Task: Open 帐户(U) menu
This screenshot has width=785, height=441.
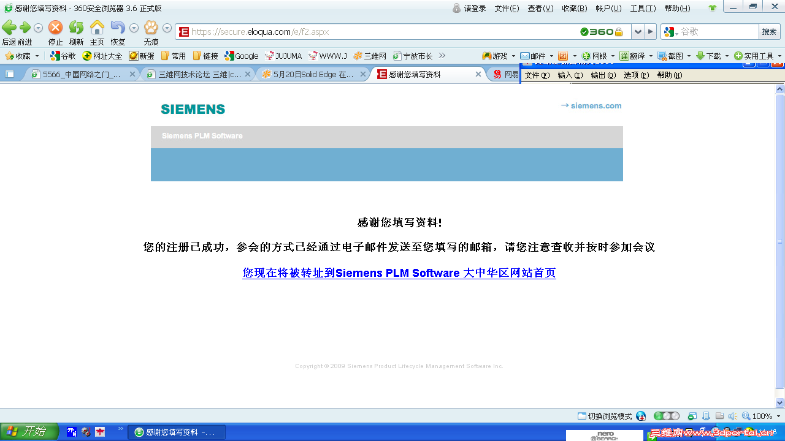Action: pos(608,8)
